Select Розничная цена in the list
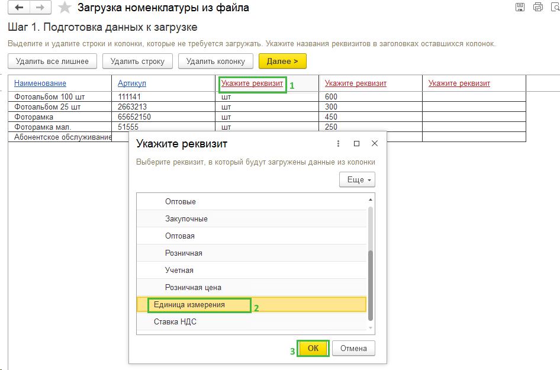 252,287
